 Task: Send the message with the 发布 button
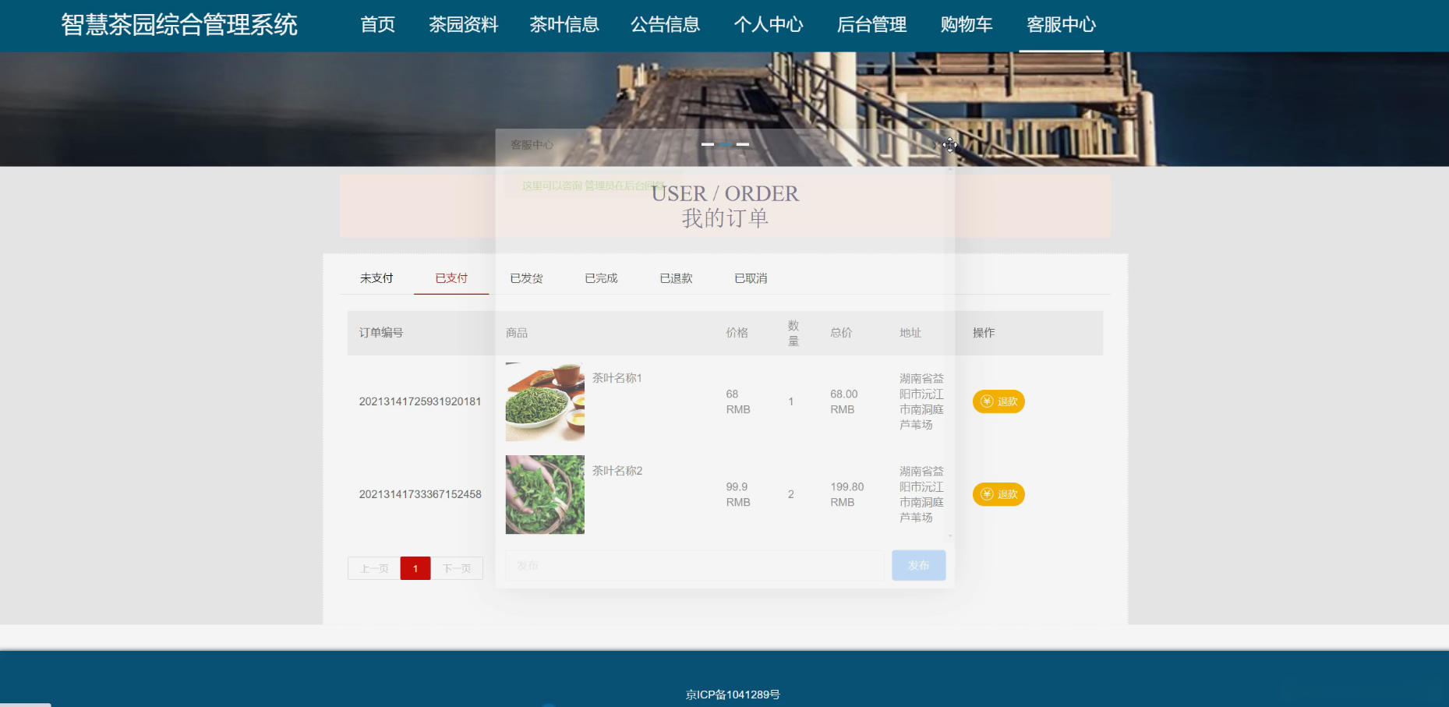pos(919,565)
